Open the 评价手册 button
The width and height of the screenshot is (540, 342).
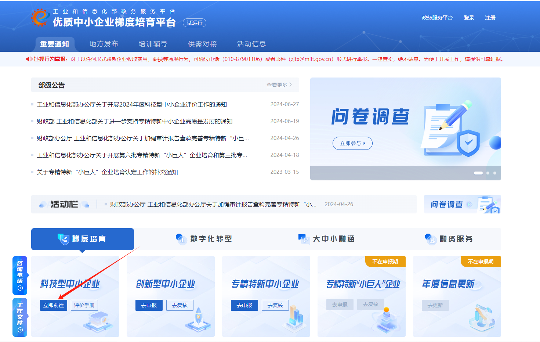85,305
